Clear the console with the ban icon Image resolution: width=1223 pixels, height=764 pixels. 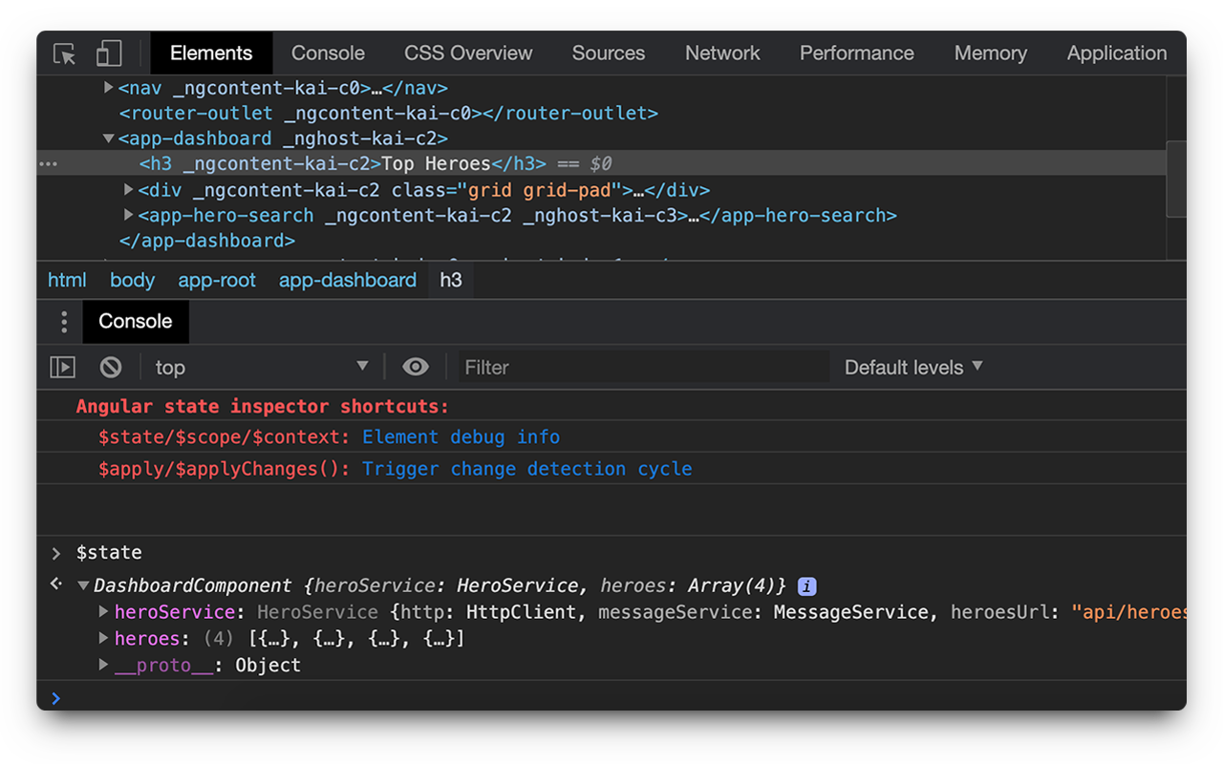pos(111,368)
